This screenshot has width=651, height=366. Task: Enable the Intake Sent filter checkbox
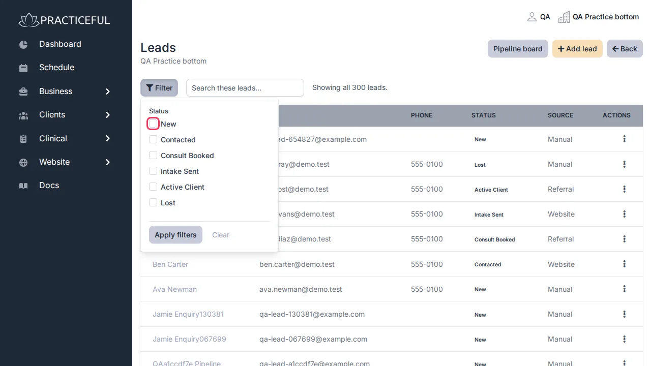[153, 171]
